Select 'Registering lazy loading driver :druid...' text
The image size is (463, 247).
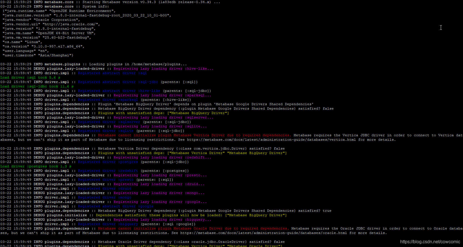[159, 184]
